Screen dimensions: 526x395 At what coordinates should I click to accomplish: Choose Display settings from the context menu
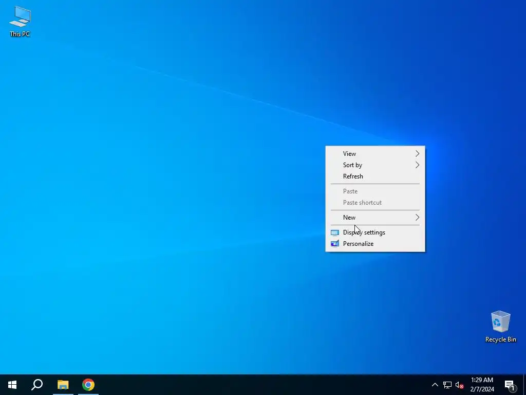[375, 232]
